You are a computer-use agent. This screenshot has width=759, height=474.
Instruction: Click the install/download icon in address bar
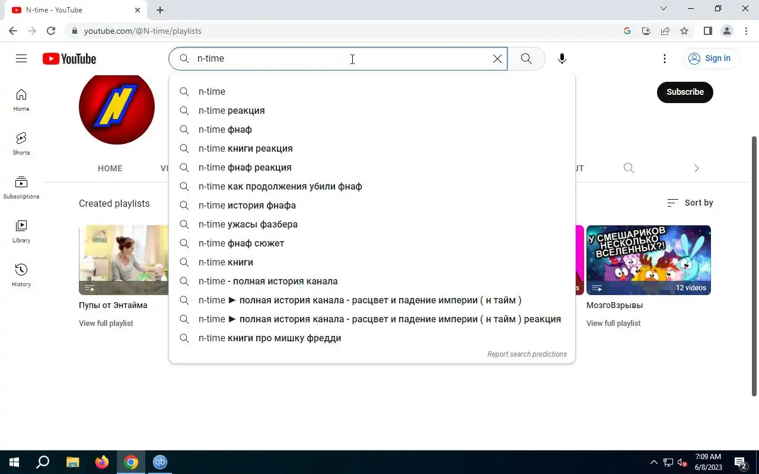[x=646, y=31]
